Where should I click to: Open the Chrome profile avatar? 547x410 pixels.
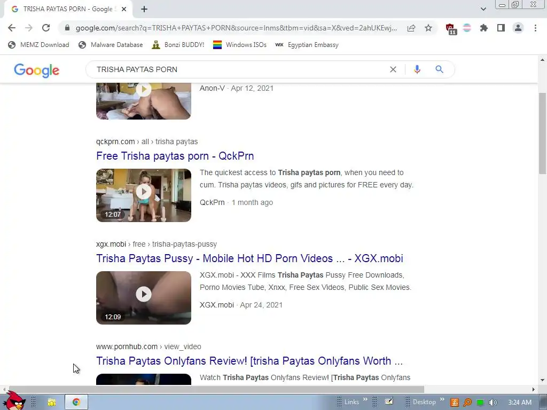click(x=518, y=28)
